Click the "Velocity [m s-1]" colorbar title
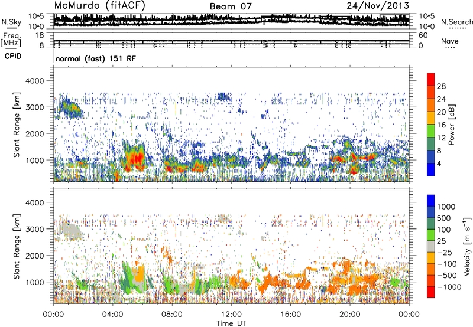 point(467,246)
